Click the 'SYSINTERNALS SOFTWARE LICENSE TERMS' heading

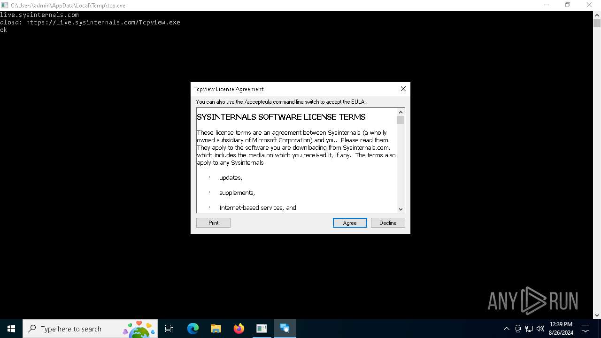[x=281, y=117]
